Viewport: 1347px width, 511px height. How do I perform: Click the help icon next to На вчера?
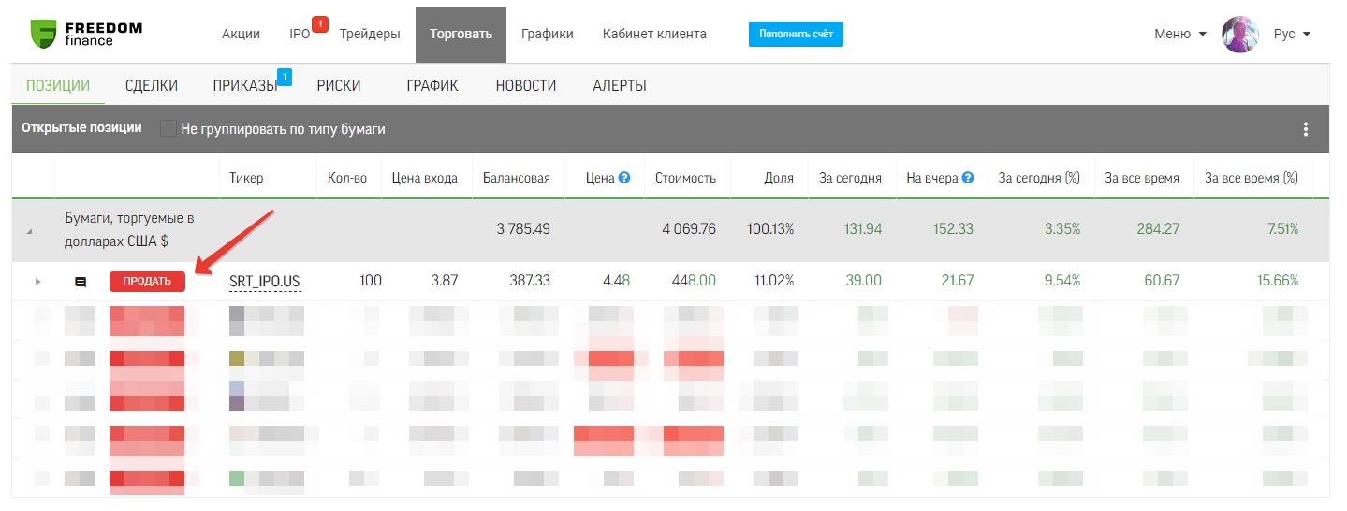968,178
